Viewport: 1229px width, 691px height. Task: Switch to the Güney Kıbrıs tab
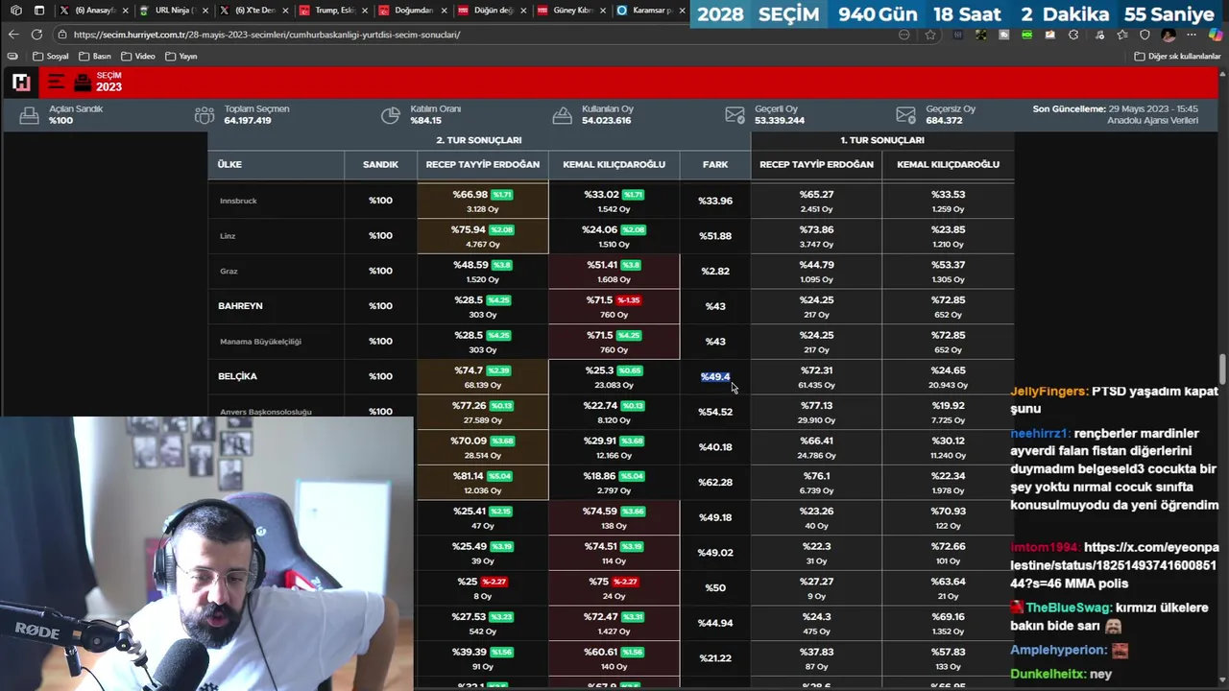coord(572,11)
